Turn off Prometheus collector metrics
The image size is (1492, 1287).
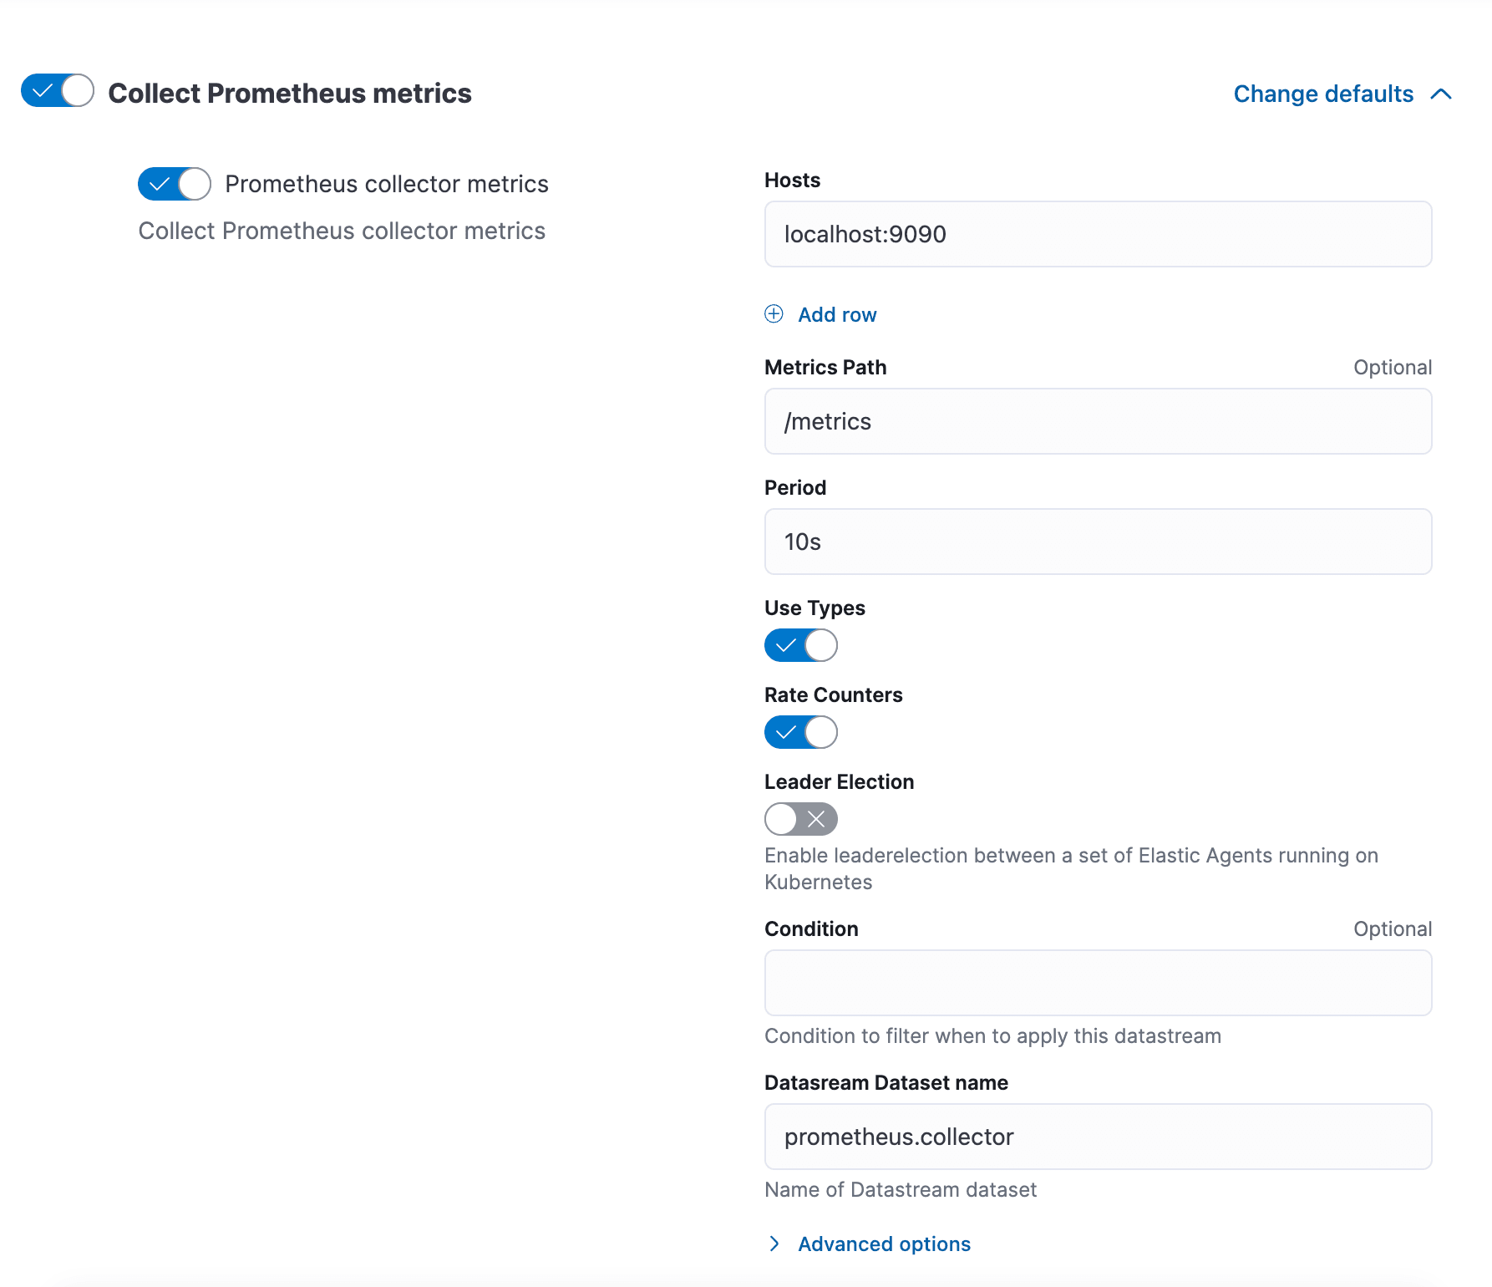click(x=174, y=184)
